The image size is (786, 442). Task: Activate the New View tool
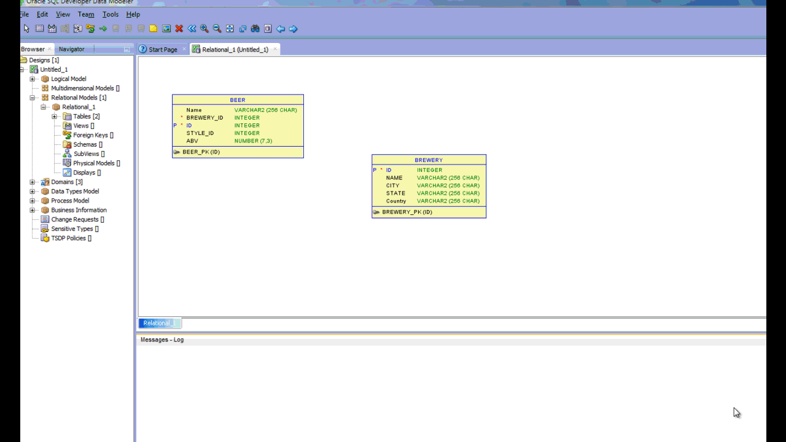tap(52, 28)
